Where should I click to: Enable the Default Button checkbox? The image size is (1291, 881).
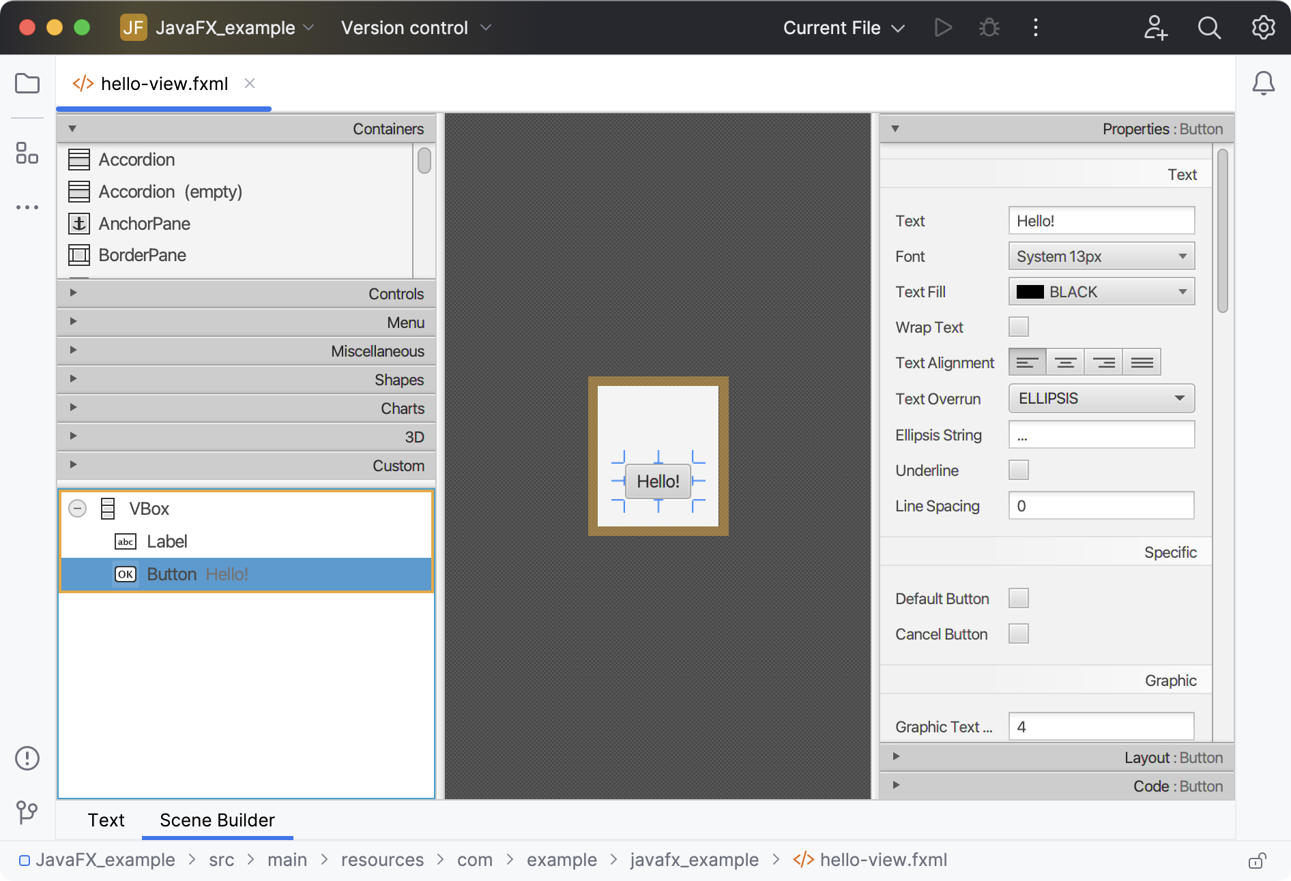click(1018, 598)
